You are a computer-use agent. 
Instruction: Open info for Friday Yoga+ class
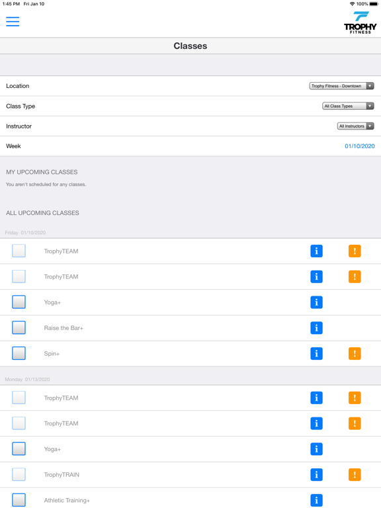(316, 302)
